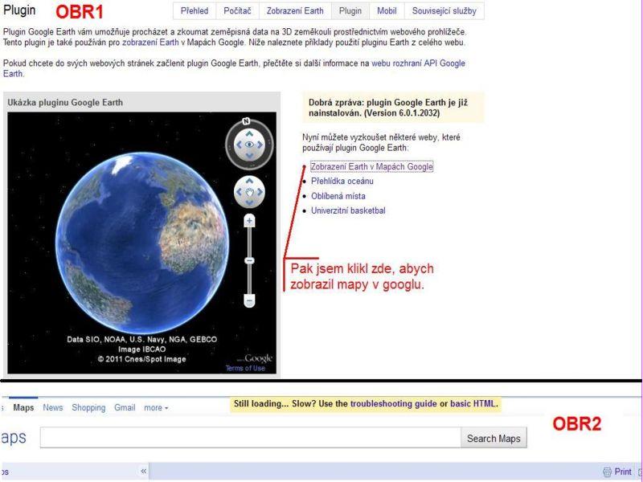
Task: Click the Google logo in the plugin corner
Action: tap(257, 358)
